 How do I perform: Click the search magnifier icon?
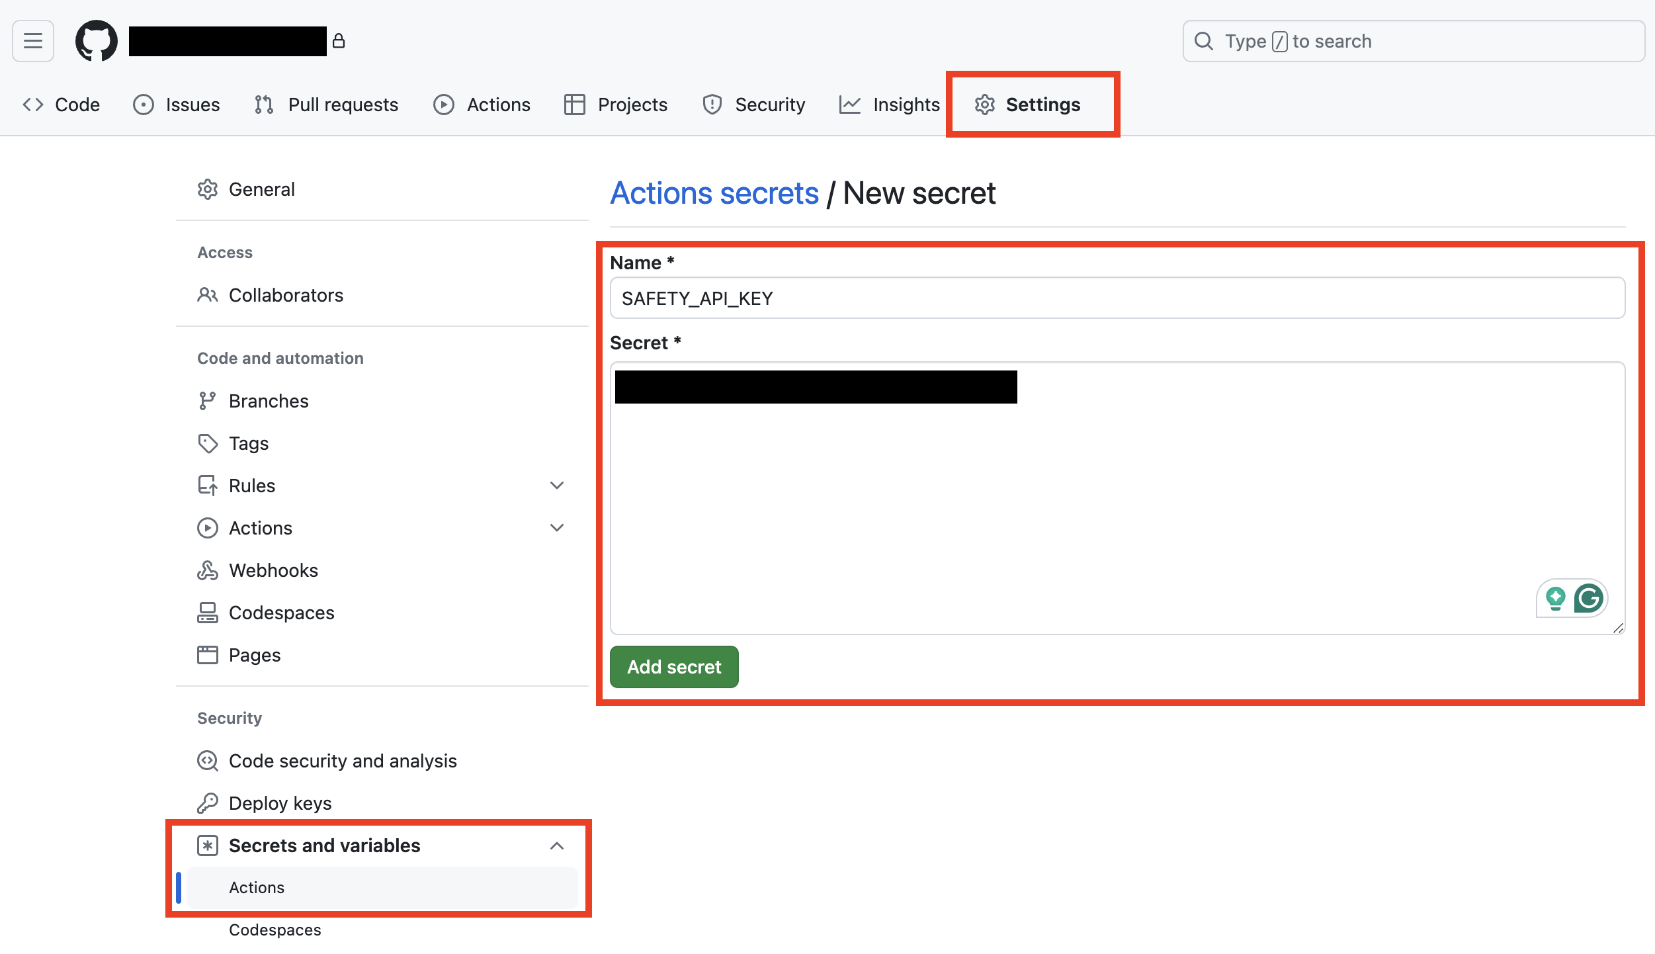click(x=1203, y=41)
